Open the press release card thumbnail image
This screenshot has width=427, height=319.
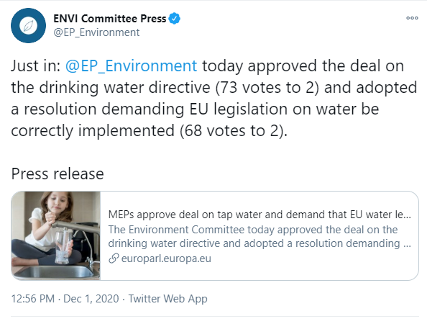point(56,235)
